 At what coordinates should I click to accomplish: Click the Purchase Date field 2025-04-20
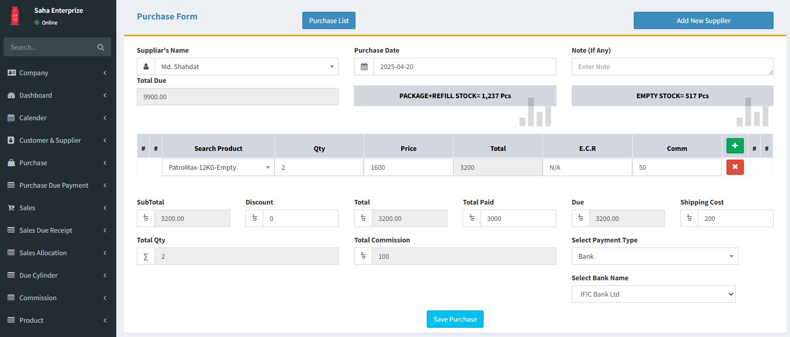[465, 66]
